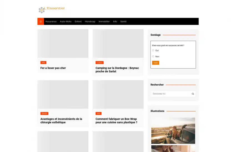Open Fer a lisser article thumbnail
236x152 pixels.
point(63,43)
